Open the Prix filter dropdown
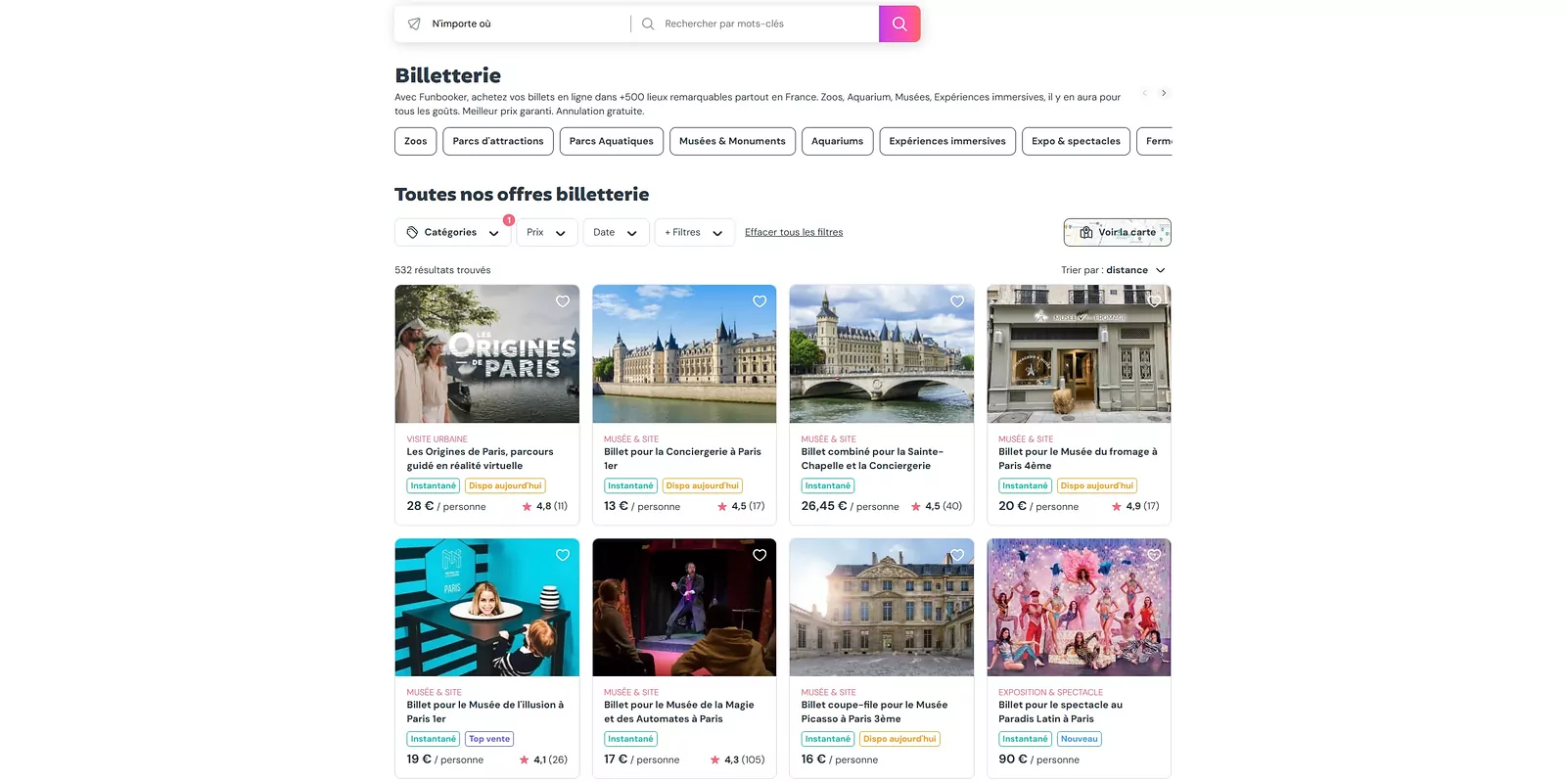The height and width of the screenshot is (782, 1566). pyautogui.click(x=546, y=232)
